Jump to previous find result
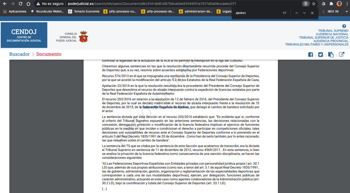This screenshot has width=350, height=193. 296,13
